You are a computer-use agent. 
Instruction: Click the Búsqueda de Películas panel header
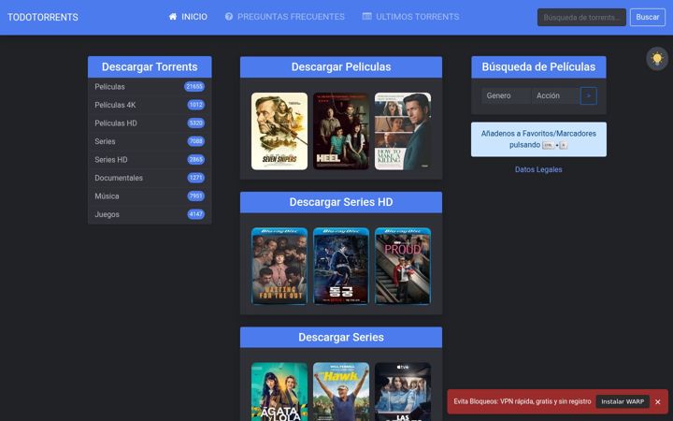(x=538, y=67)
